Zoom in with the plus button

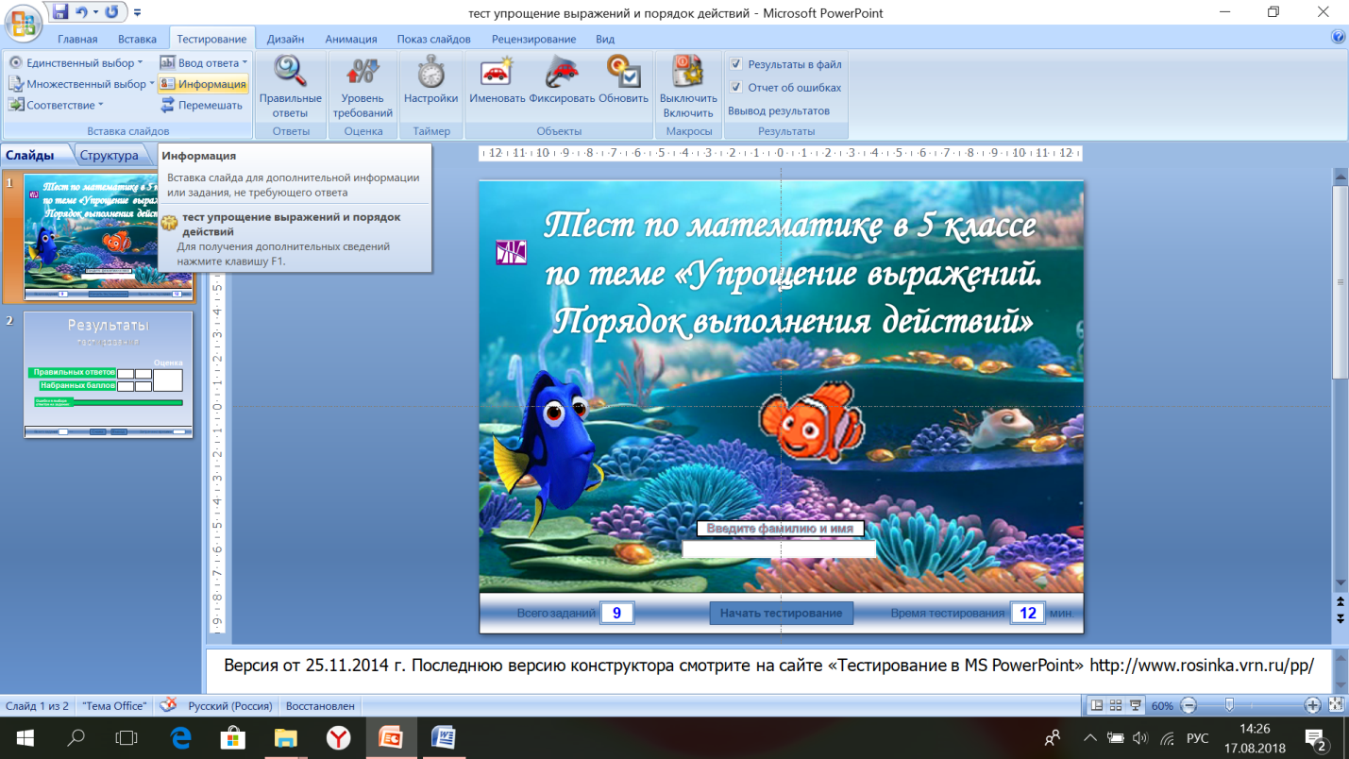[1312, 705]
